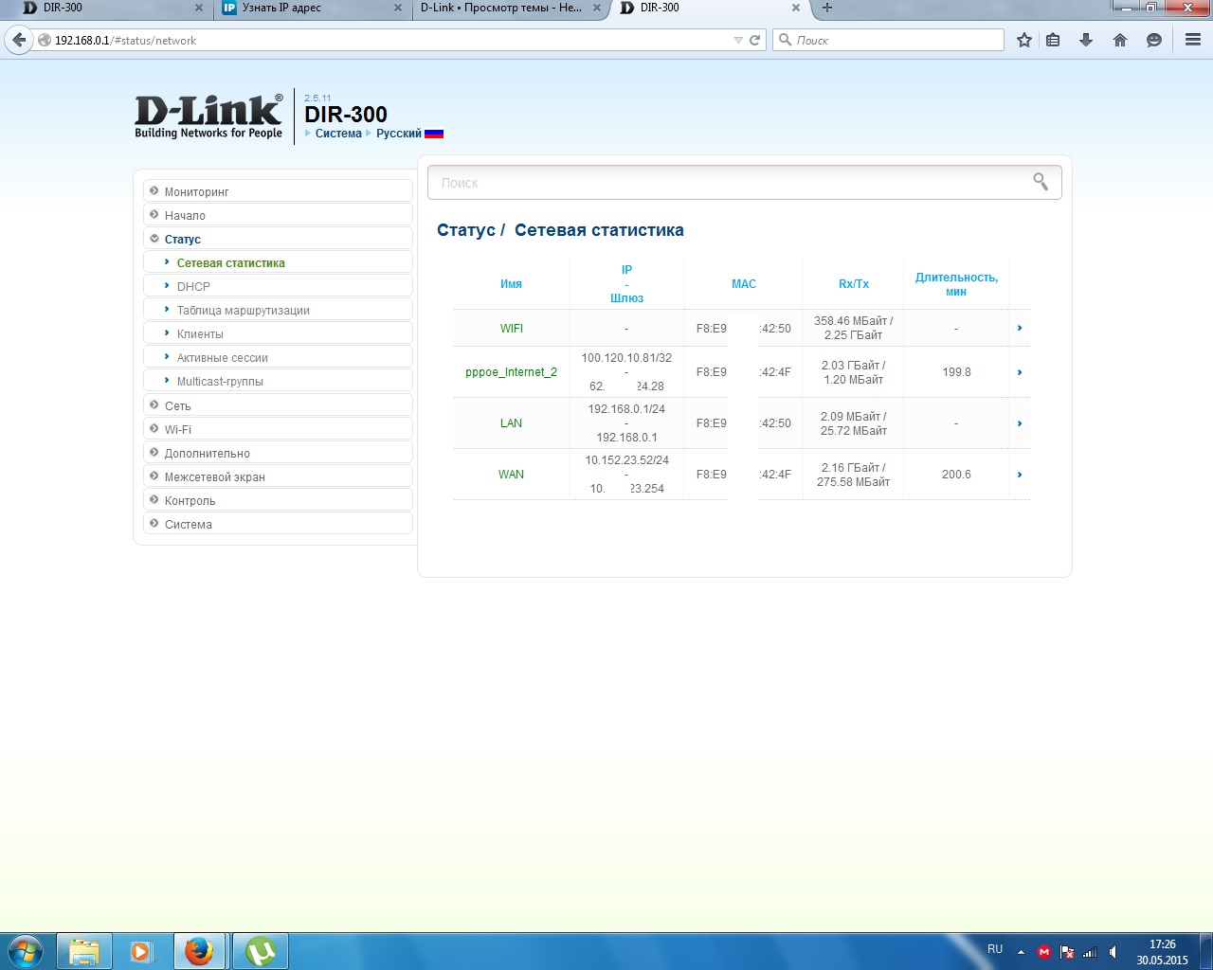Screen dimensions: 1213x970
Task: Show hidden tray icons arrow
Action: pyautogui.click(x=1021, y=952)
